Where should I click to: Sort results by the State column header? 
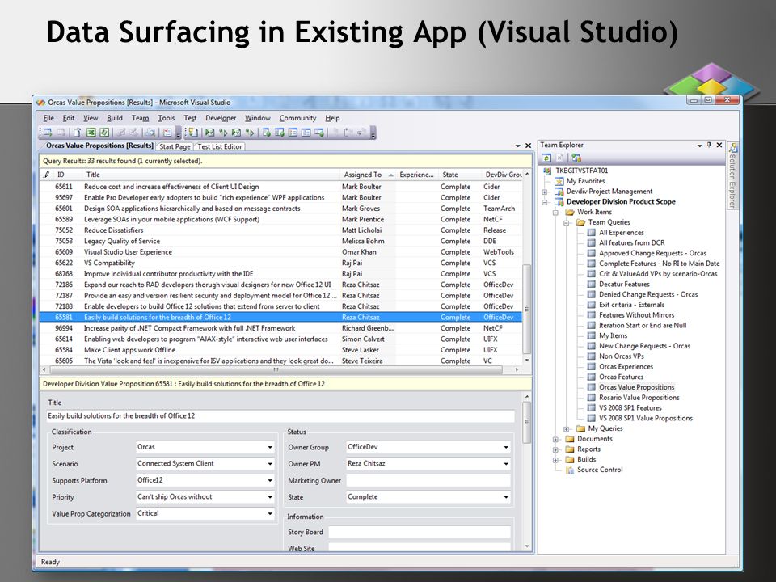tap(459, 175)
